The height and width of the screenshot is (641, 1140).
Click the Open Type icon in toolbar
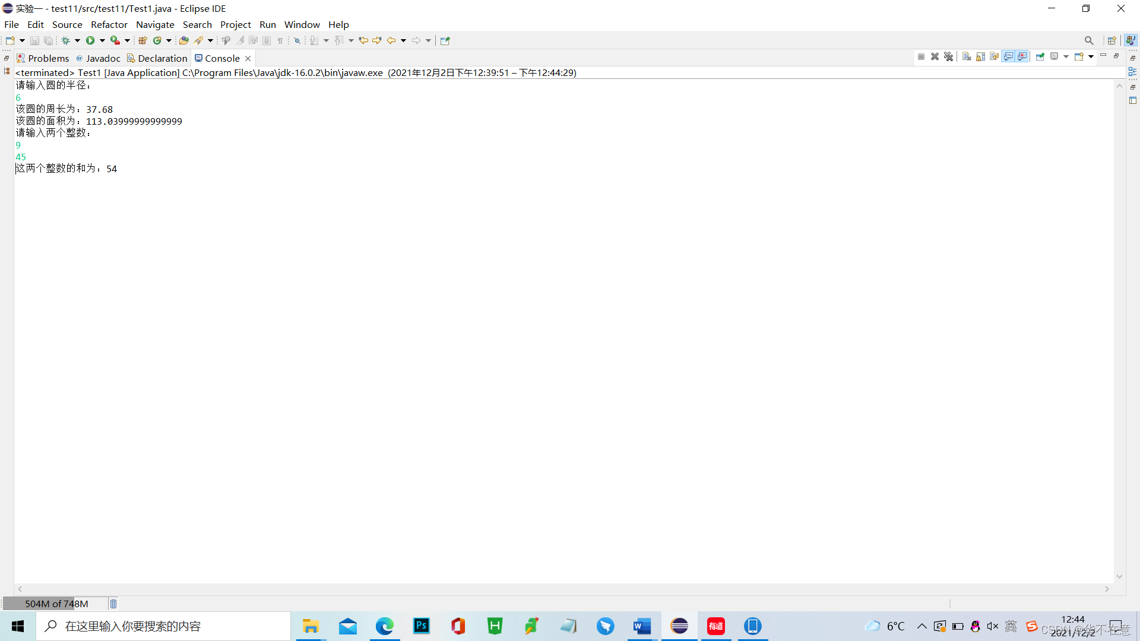coord(183,40)
